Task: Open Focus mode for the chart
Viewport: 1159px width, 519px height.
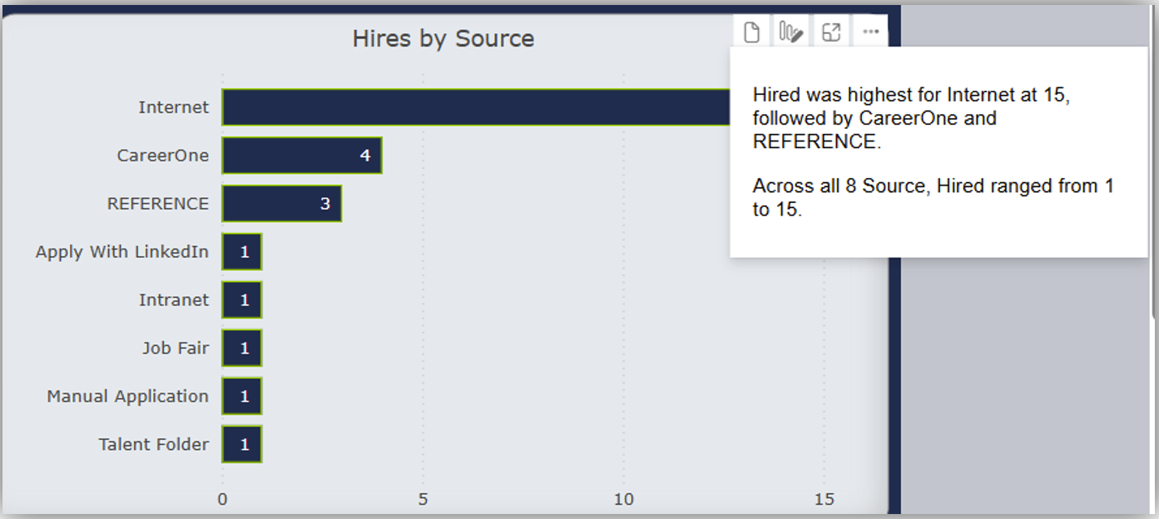Action: pyautogui.click(x=830, y=32)
